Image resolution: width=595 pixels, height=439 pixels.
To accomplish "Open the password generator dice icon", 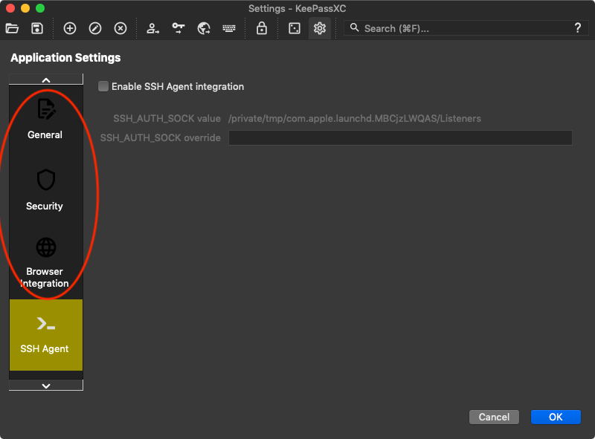I will 294,28.
